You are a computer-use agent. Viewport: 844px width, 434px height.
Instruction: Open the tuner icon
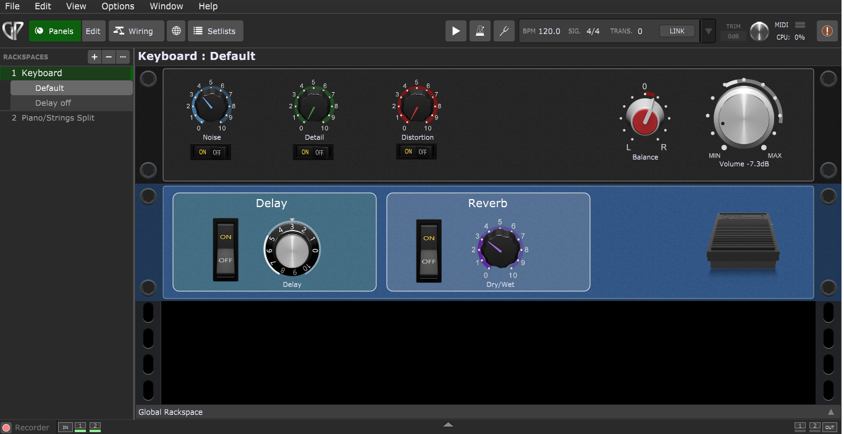[504, 31]
